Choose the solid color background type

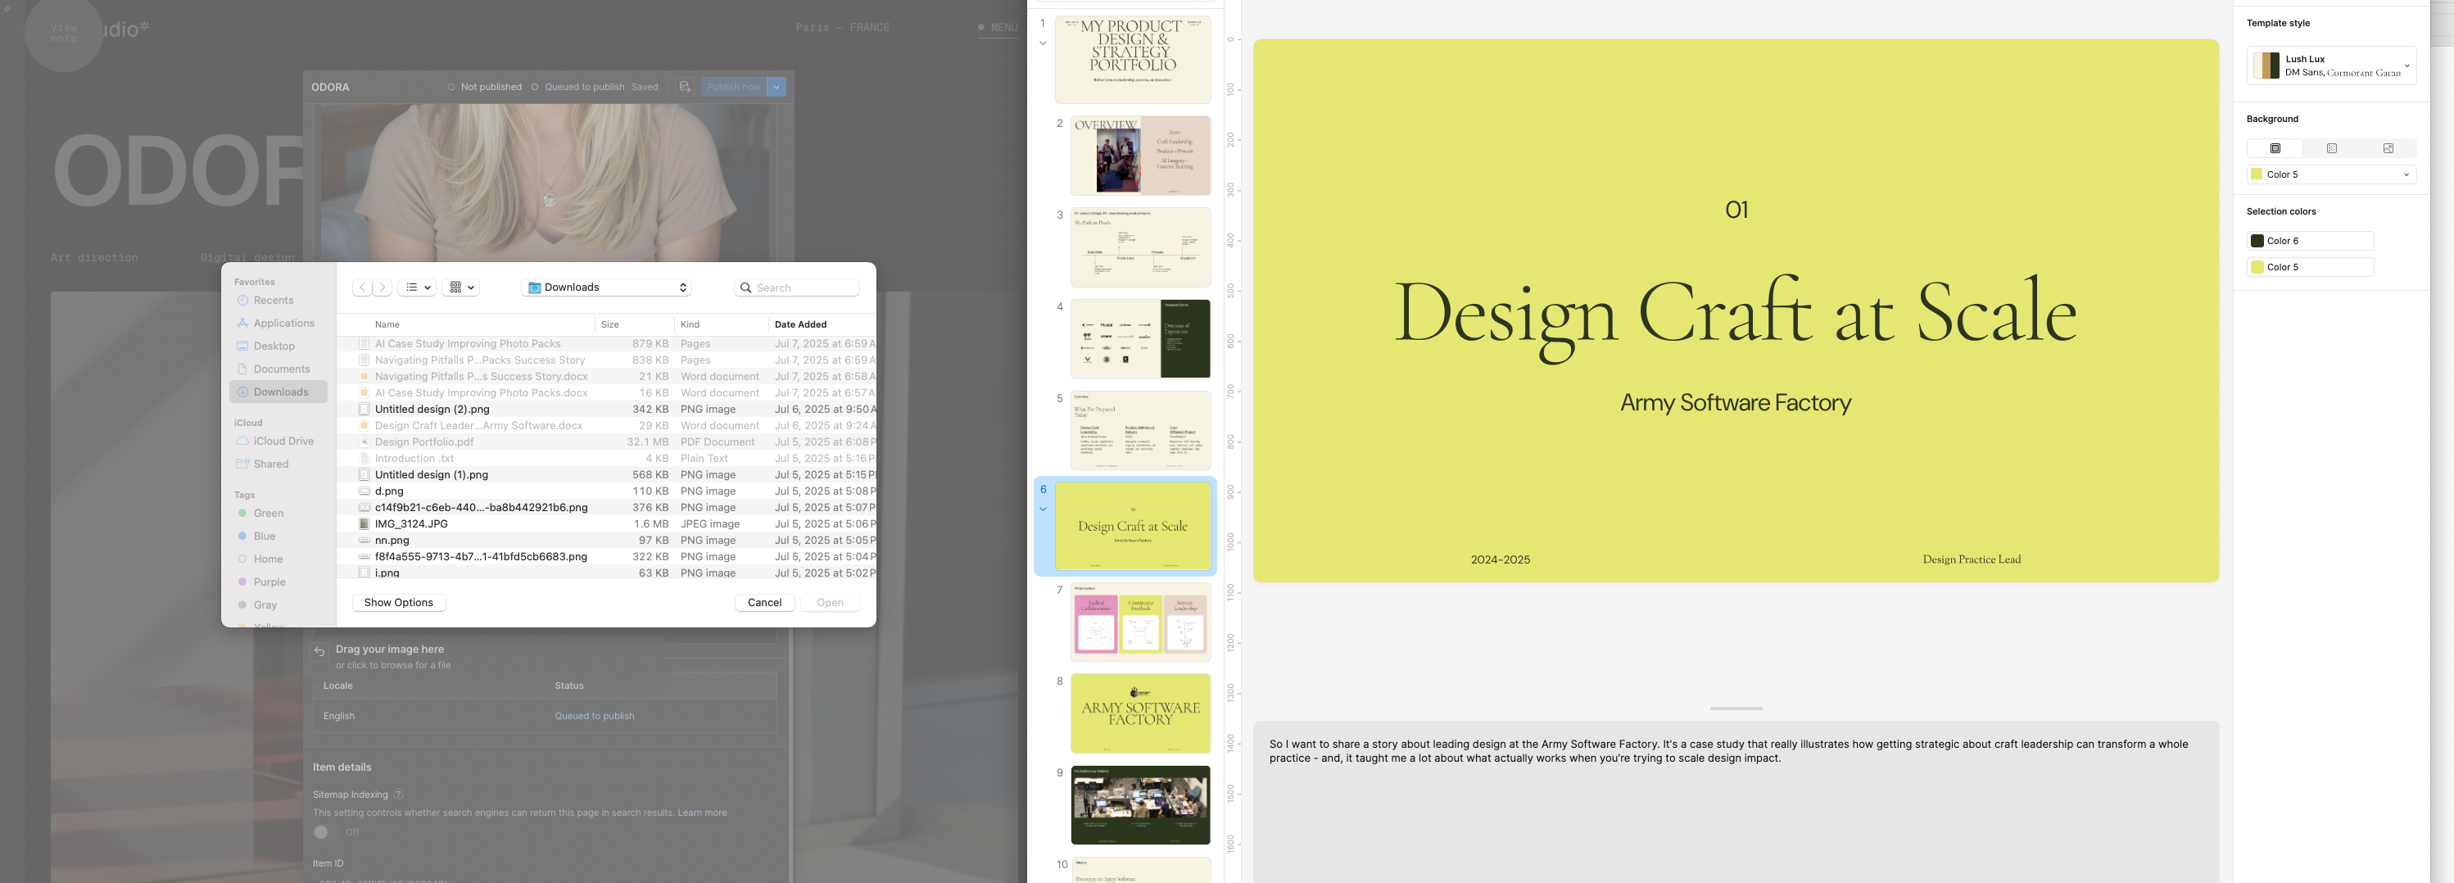click(x=2275, y=147)
